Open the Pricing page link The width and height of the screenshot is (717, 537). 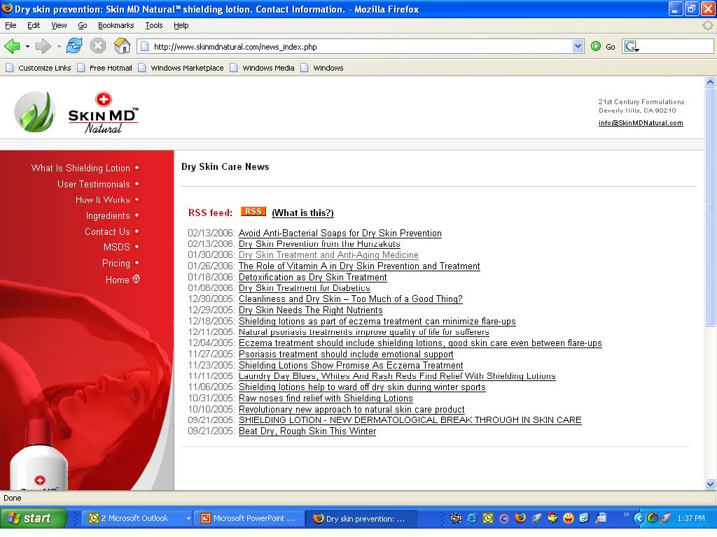click(116, 263)
